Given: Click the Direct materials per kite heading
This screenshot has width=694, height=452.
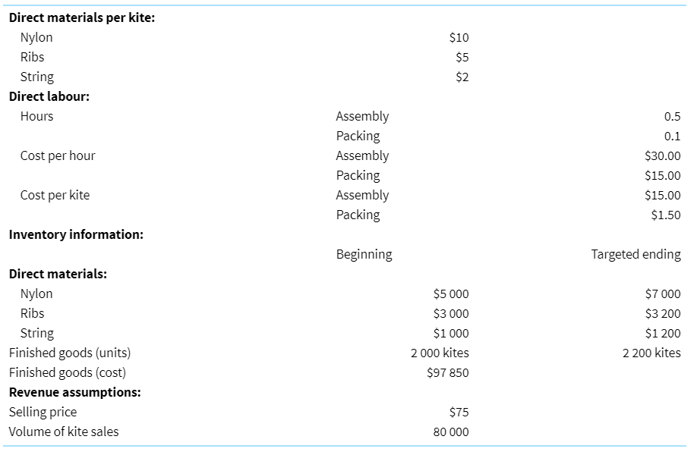Looking at the screenshot, I should pyautogui.click(x=82, y=17).
